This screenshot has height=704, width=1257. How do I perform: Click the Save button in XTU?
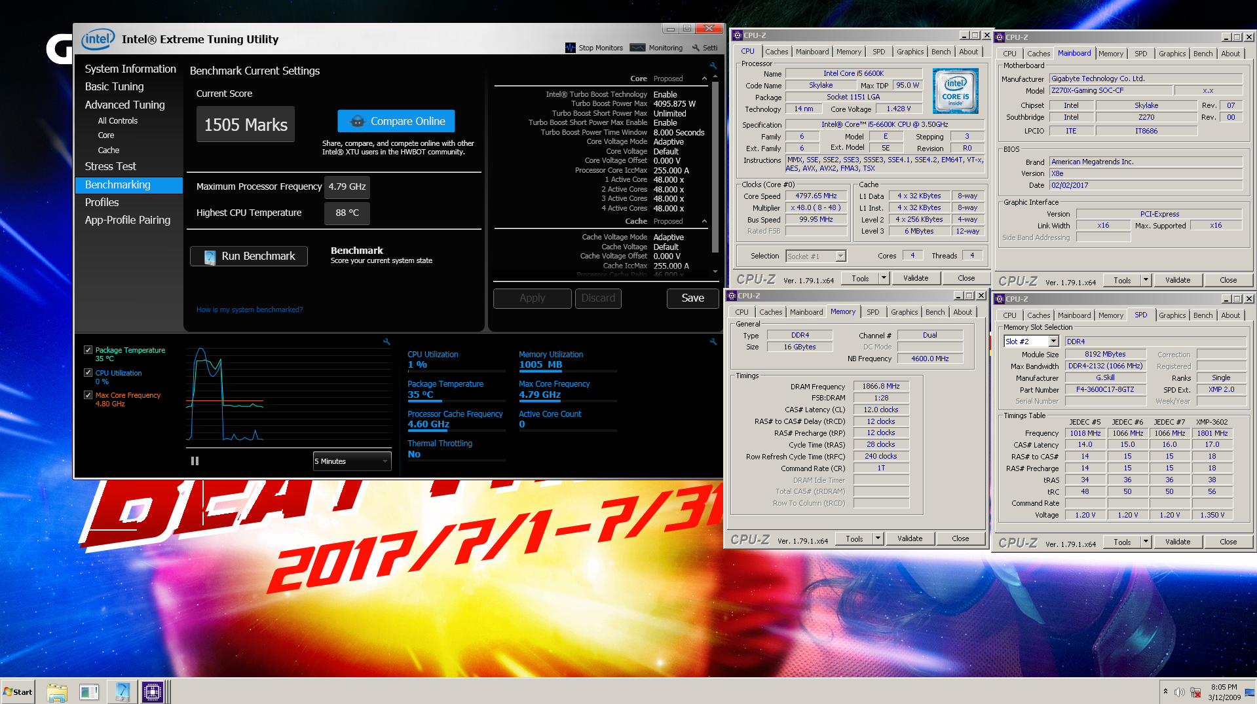coord(692,298)
